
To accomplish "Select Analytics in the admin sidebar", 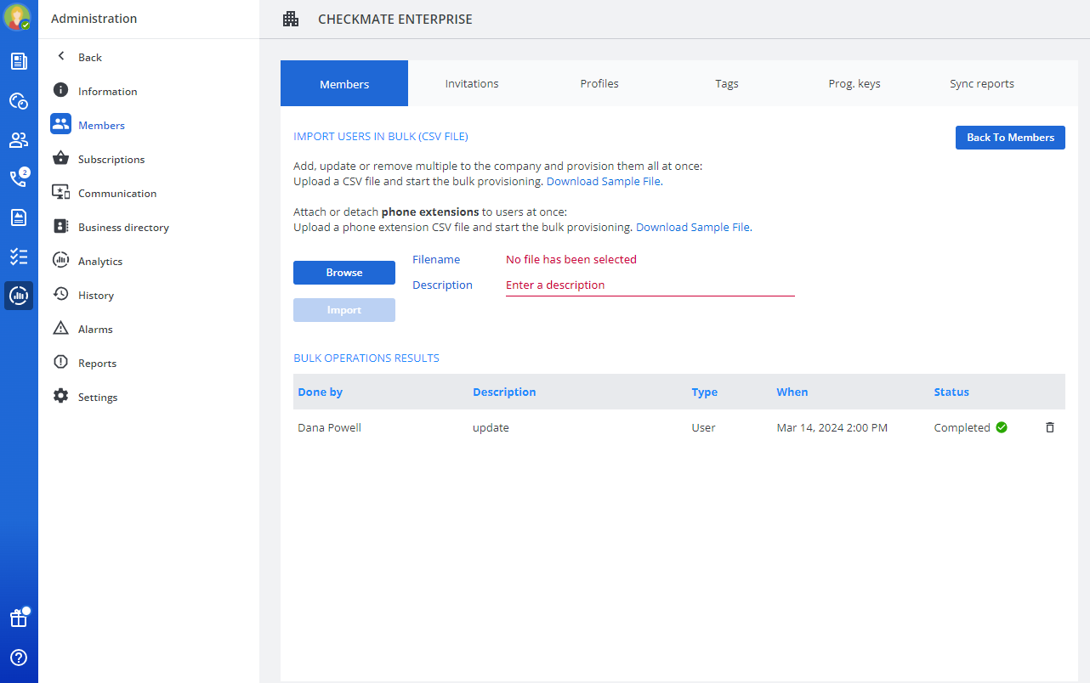I will pyautogui.click(x=99, y=261).
